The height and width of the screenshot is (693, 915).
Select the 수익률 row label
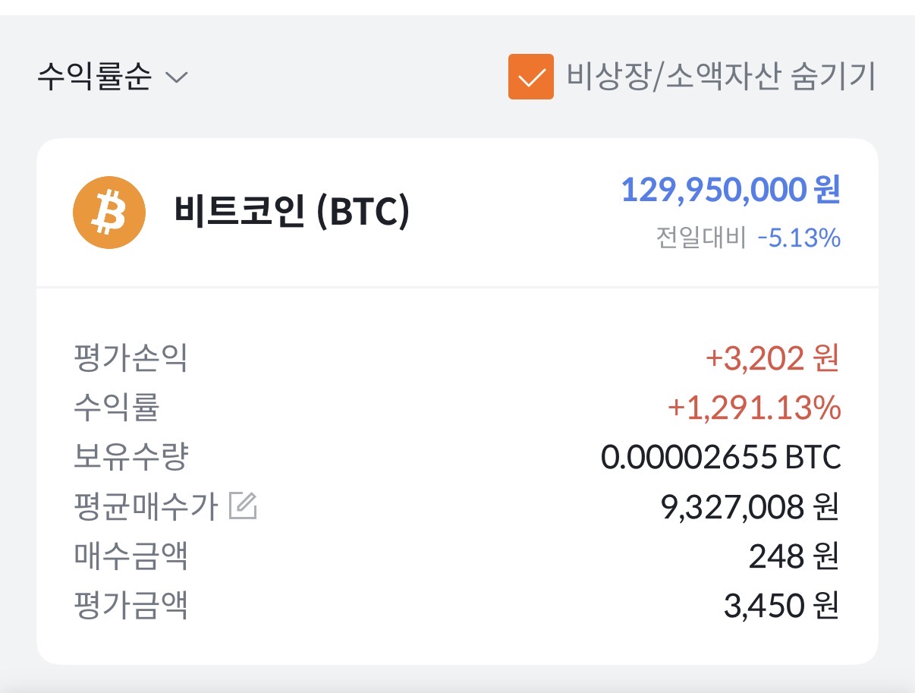tap(116, 408)
